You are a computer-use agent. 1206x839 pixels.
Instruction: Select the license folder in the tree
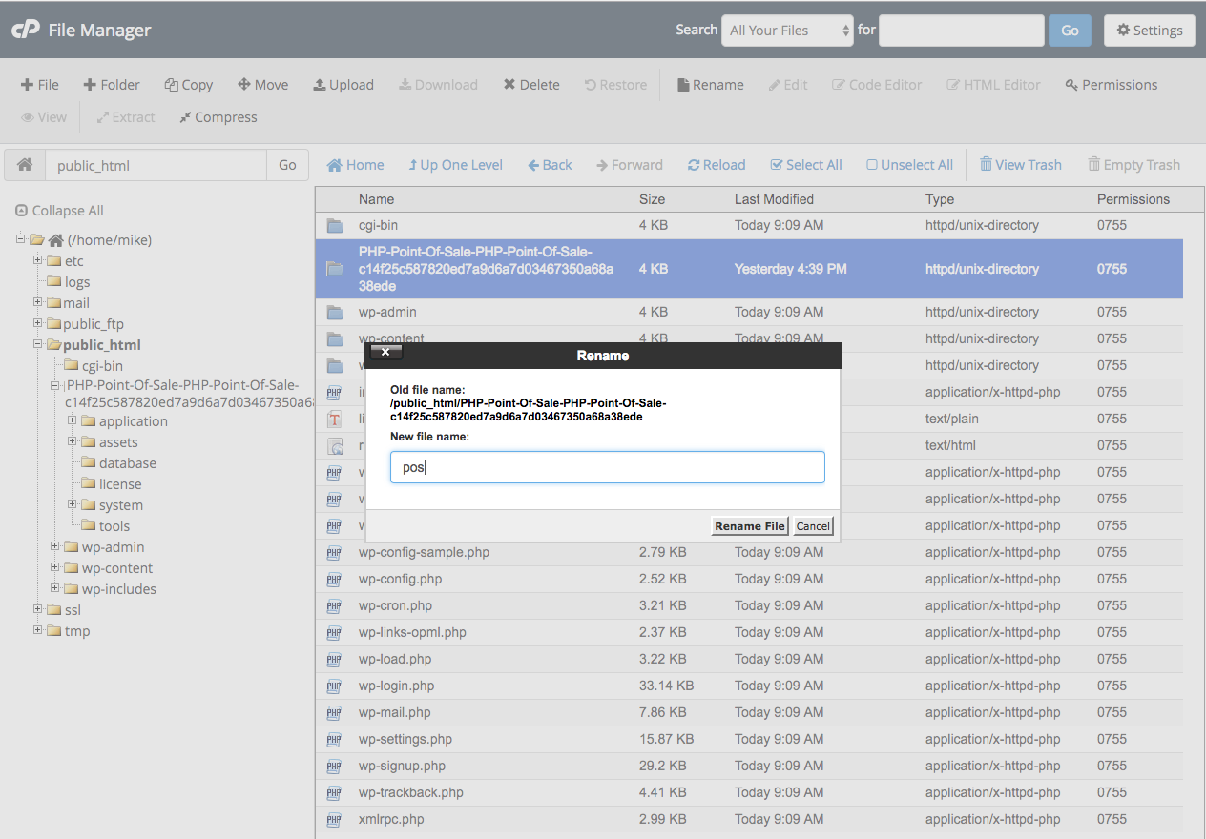point(120,484)
